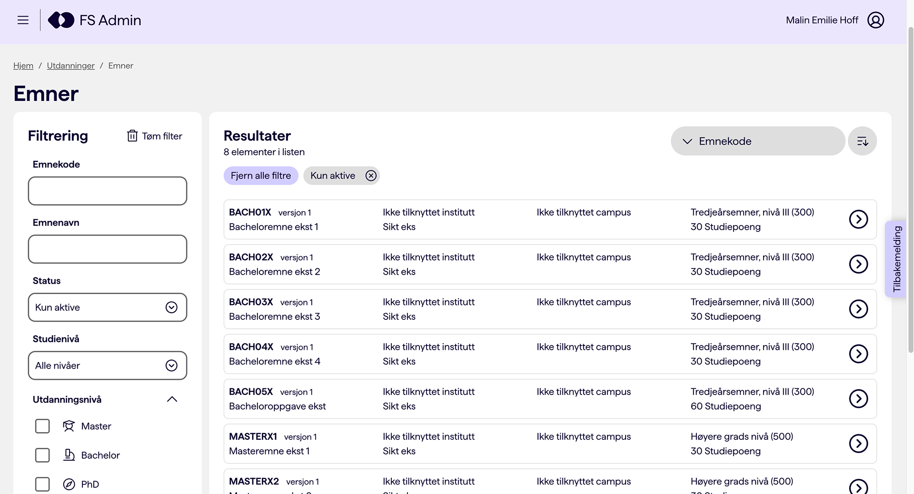Open the user profile icon
914x494 pixels.
click(875, 20)
